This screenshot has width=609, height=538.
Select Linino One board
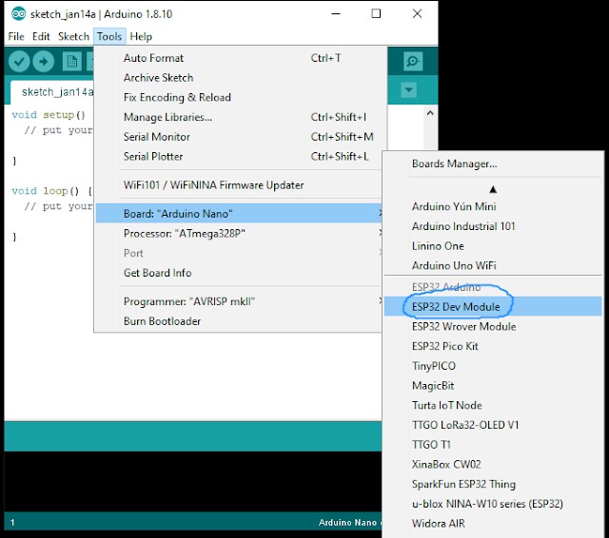(493, 246)
